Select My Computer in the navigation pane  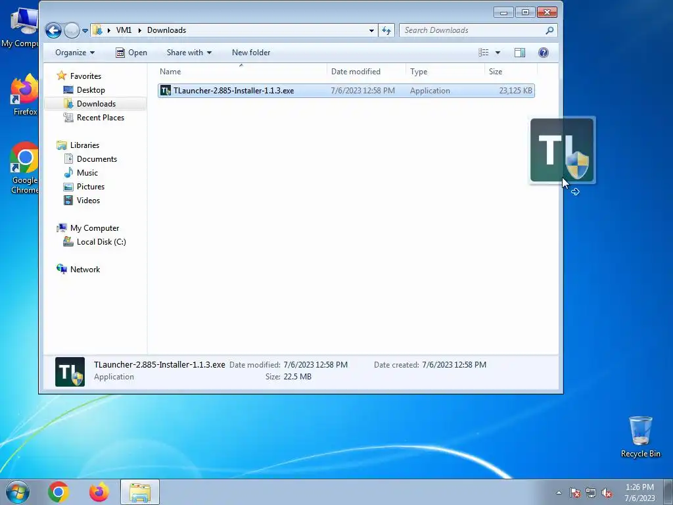click(x=95, y=228)
